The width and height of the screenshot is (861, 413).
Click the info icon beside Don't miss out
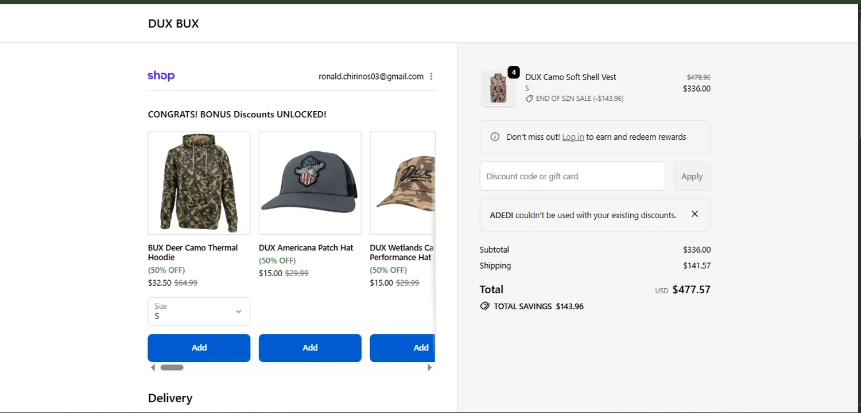[495, 137]
